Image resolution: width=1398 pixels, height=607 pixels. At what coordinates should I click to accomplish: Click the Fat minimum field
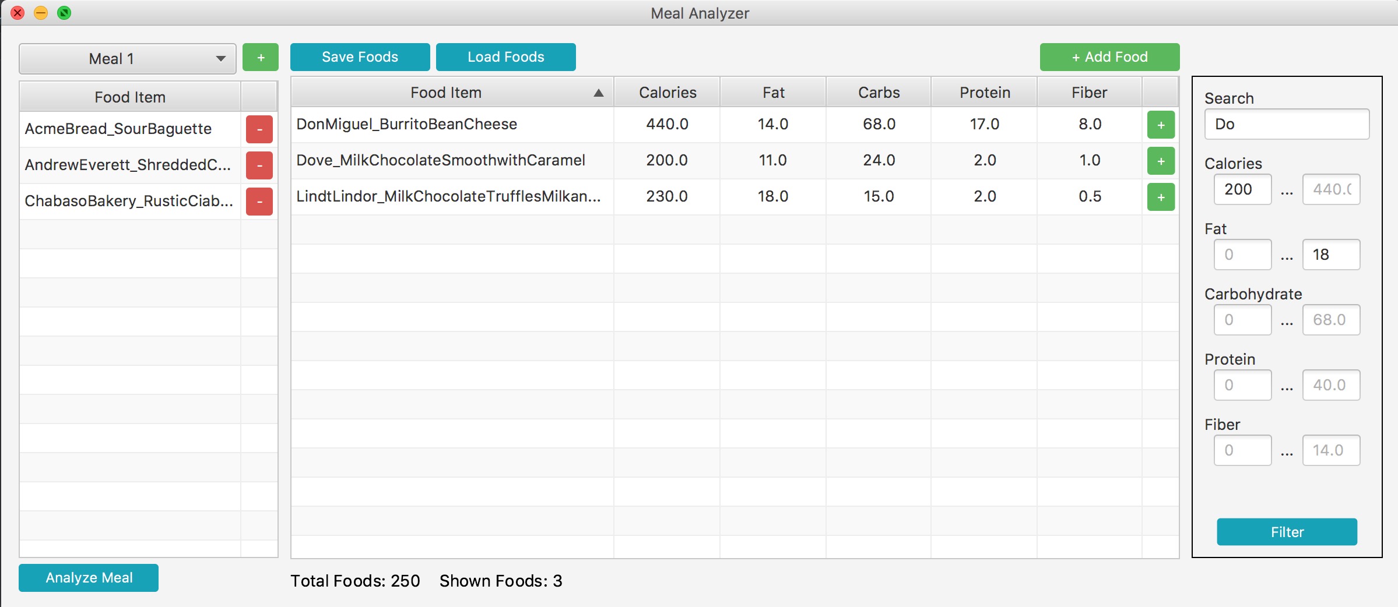point(1242,255)
